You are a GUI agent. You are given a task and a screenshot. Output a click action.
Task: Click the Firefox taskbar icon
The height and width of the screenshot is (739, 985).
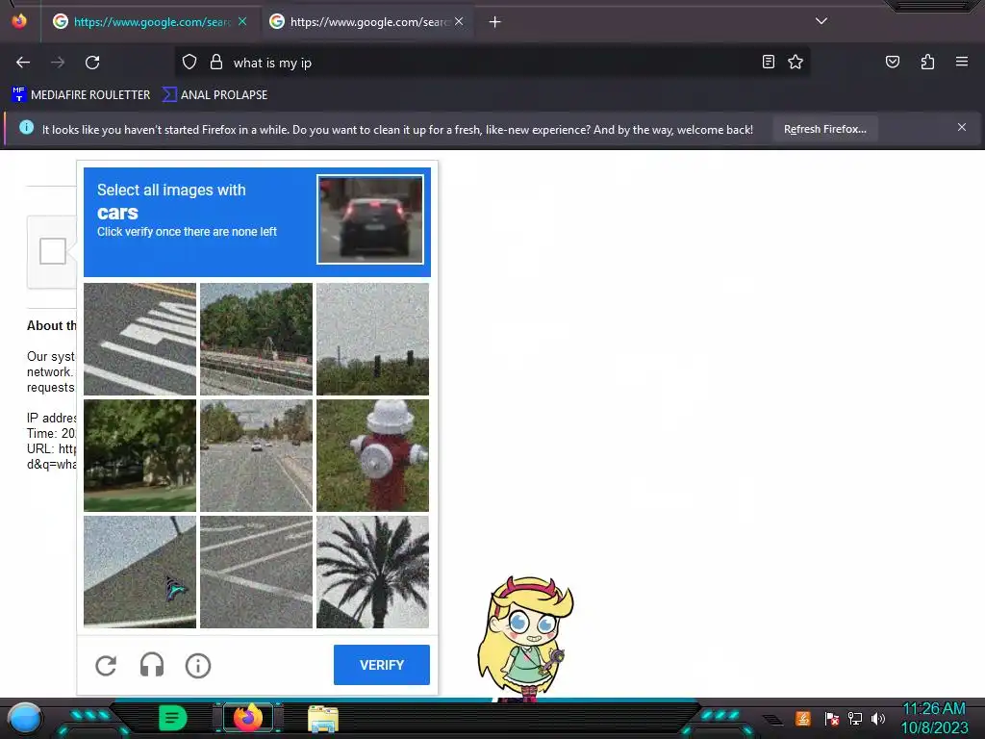click(x=248, y=718)
